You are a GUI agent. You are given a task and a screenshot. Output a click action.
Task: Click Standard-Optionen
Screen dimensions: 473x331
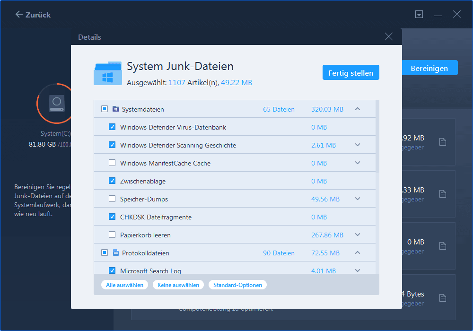(238, 285)
